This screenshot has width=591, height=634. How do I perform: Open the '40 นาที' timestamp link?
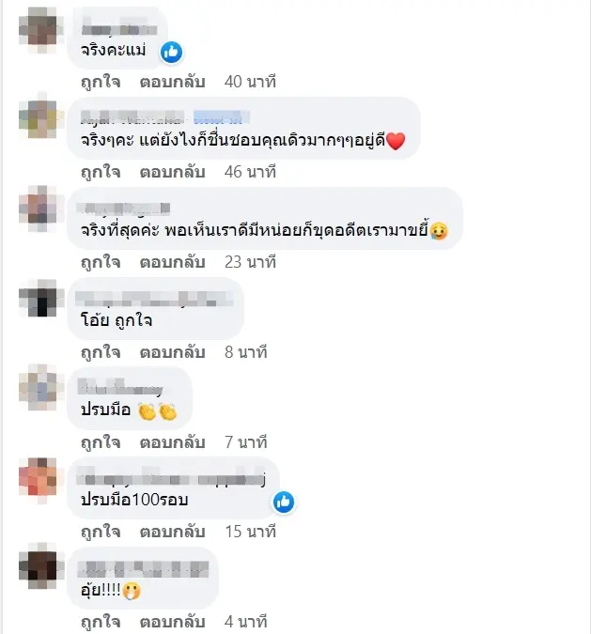[250, 82]
